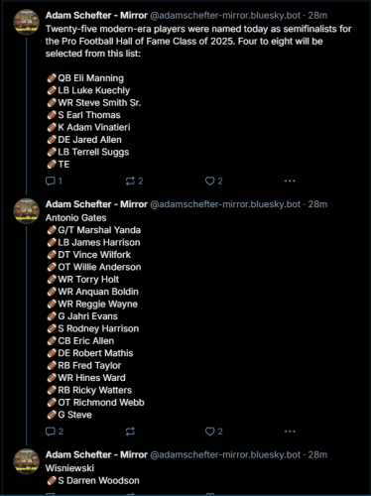Open the 28m timestamp of the first post
This screenshot has height=496, width=371.
317,16
